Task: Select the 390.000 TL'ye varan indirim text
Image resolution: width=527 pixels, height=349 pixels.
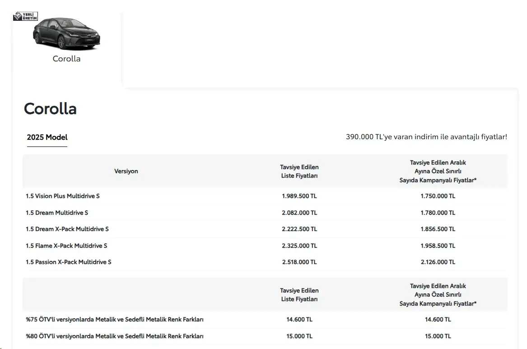Action: (426, 137)
